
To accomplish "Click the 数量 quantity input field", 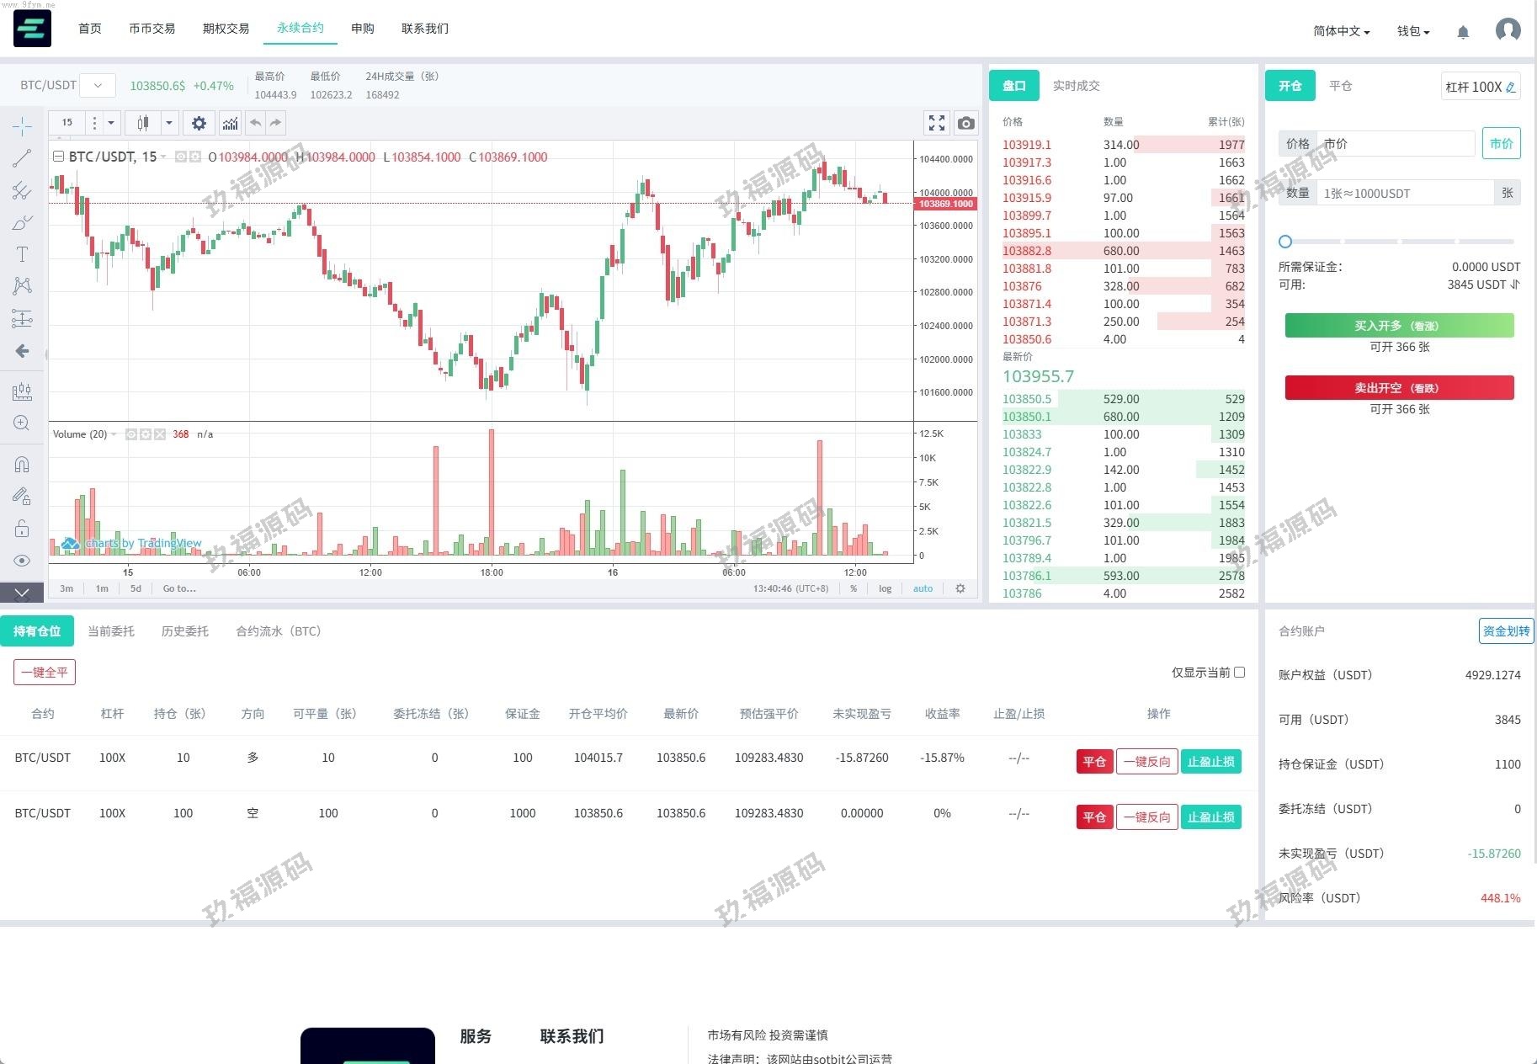I will click(x=1404, y=193).
